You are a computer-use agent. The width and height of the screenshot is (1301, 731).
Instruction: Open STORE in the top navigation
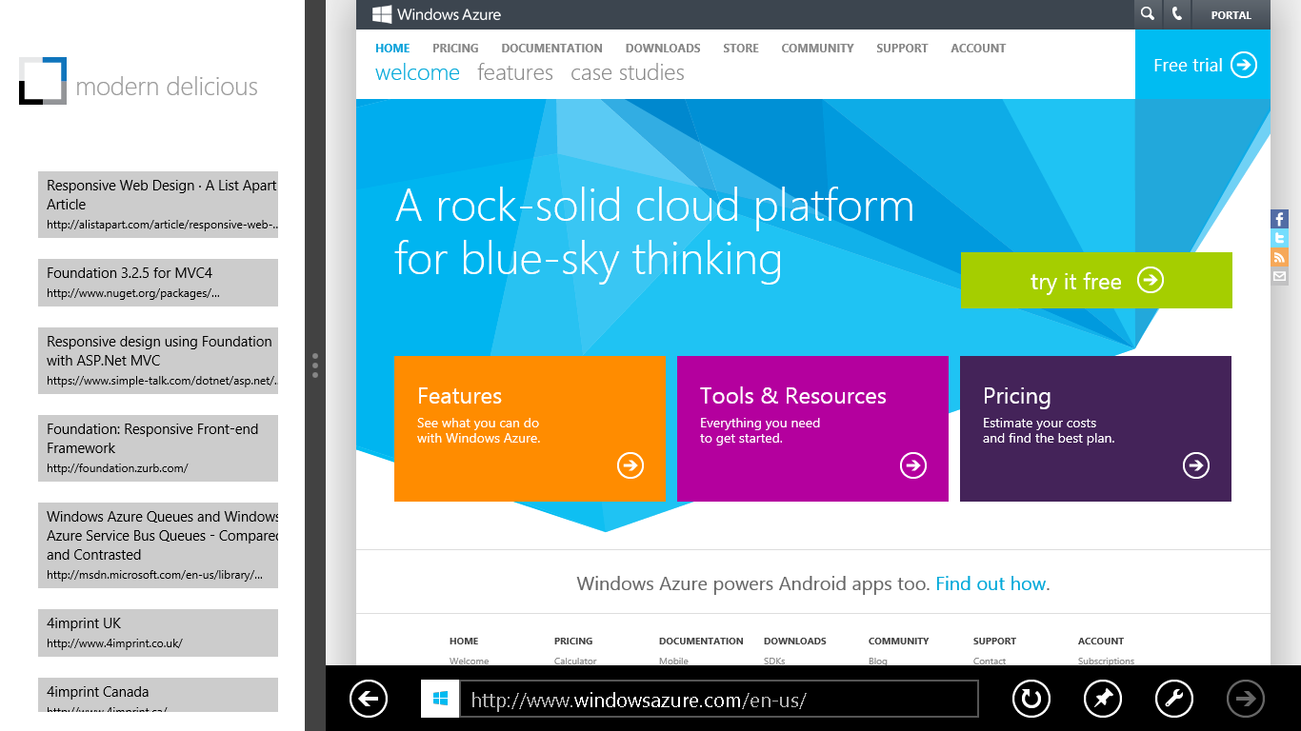click(x=741, y=49)
